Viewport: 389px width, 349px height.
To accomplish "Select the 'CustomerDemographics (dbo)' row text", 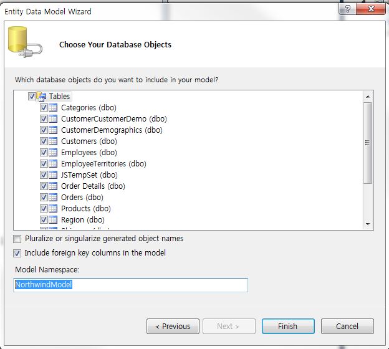I will [112, 130].
